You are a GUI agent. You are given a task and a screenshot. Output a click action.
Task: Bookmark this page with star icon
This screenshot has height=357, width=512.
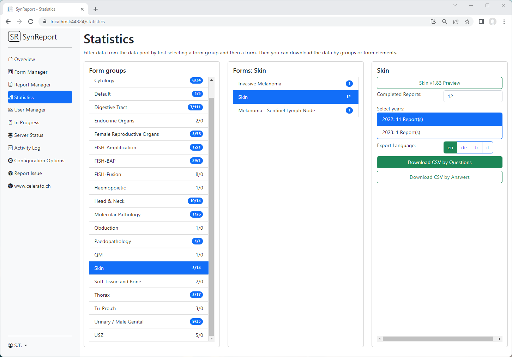pyautogui.click(x=467, y=22)
